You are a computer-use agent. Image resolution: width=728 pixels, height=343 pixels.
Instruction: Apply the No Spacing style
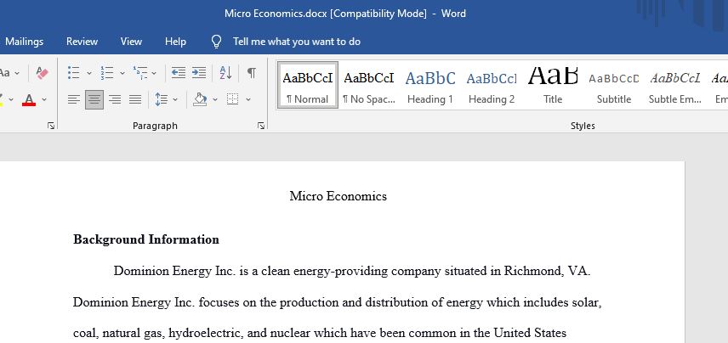pos(369,85)
